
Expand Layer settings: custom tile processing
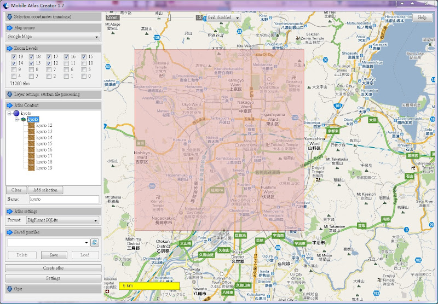click(9, 94)
